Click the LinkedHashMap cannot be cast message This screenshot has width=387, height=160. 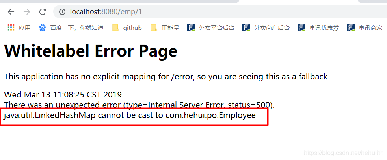point(130,115)
